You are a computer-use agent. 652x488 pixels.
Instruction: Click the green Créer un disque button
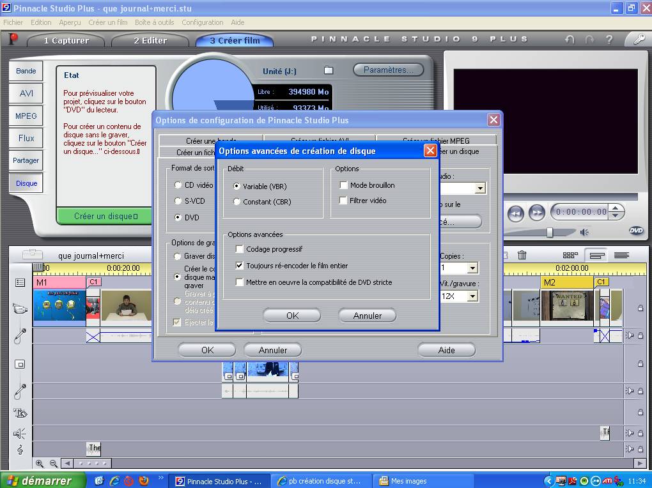coord(105,216)
